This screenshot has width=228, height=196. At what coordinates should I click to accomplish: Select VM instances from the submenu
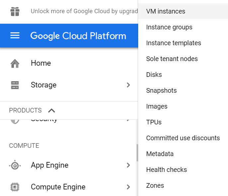click(166, 11)
